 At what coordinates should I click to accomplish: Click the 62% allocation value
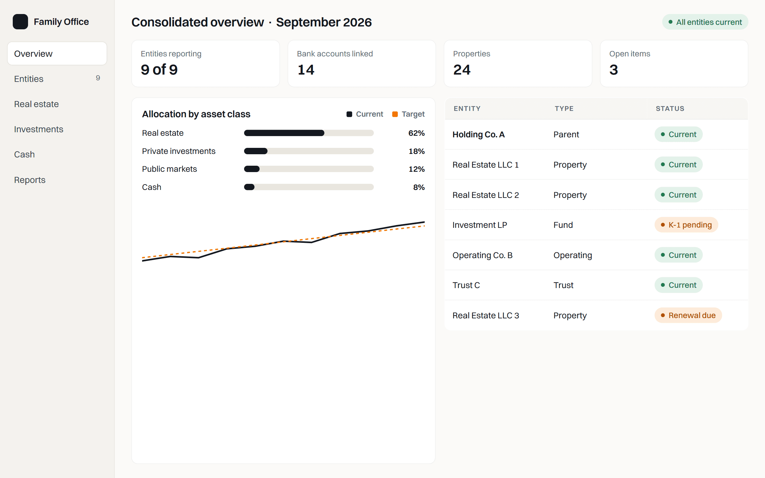416,133
